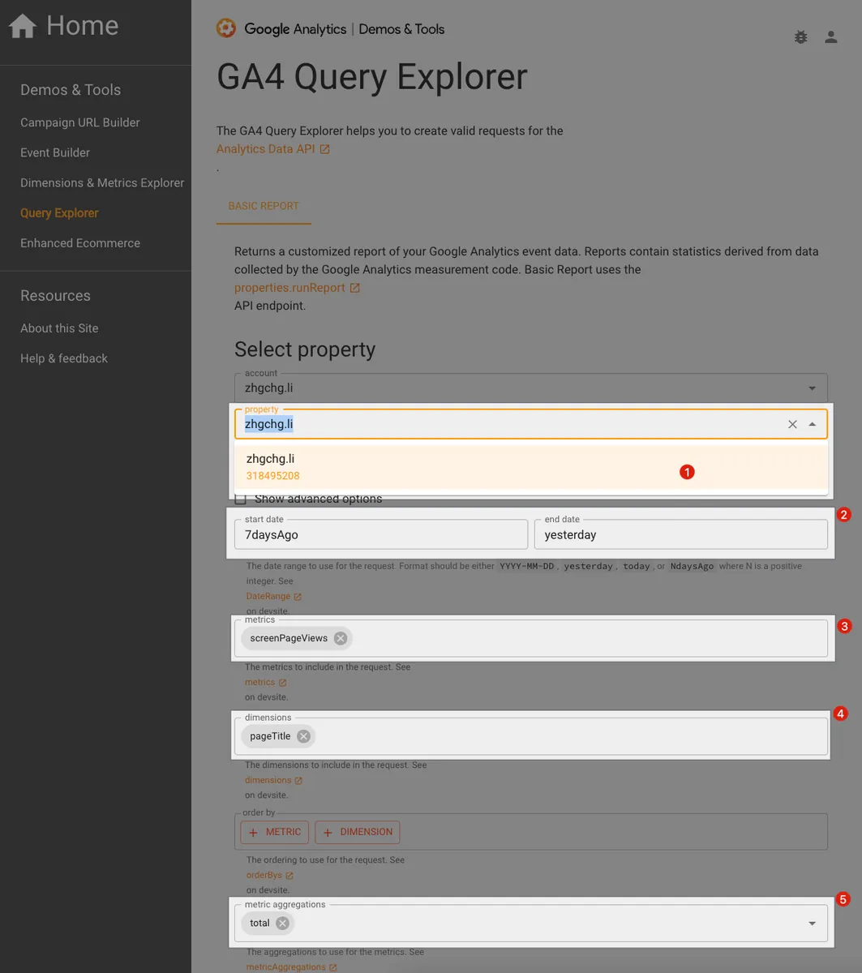
Task: Remove the total aggregation chip
Action: coord(282,923)
